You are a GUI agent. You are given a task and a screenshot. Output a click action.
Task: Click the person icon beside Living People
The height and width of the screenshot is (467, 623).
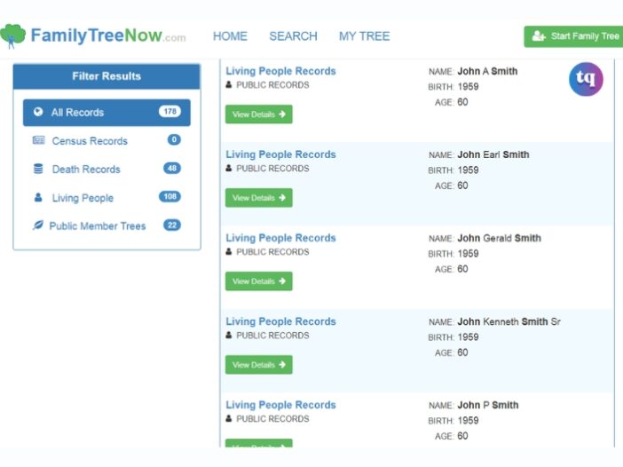pos(38,197)
